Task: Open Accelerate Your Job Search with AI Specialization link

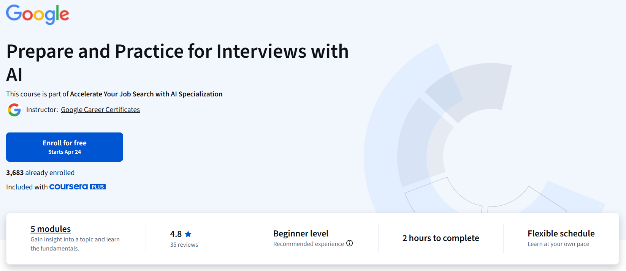Action: (x=146, y=94)
